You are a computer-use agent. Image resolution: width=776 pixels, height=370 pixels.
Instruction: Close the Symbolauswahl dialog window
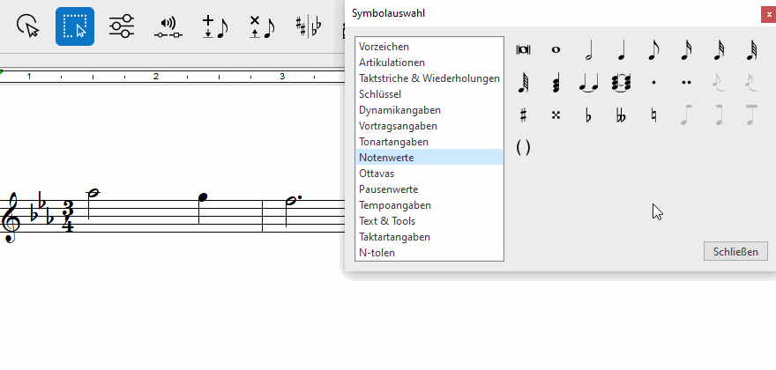[x=767, y=13]
